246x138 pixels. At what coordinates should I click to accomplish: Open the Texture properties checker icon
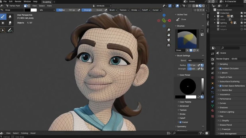point(213,116)
